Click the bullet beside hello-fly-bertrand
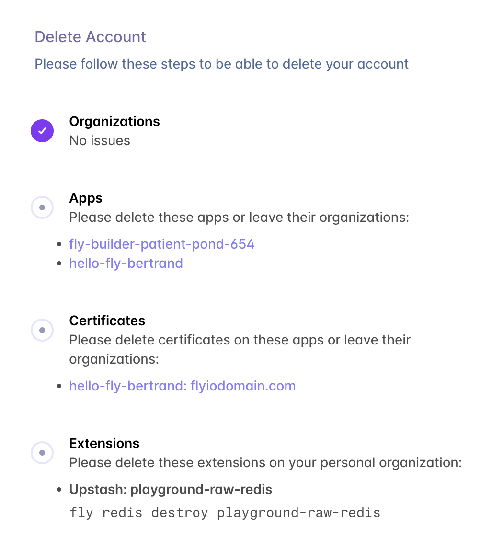The height and width of the screenshot is (551, 492). [59, 263]
